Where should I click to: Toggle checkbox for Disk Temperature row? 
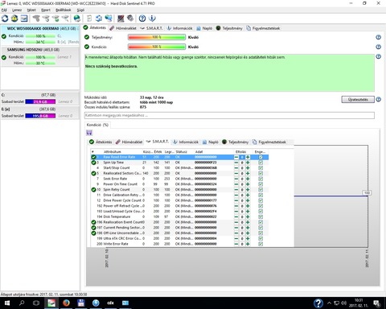(261, 216)
